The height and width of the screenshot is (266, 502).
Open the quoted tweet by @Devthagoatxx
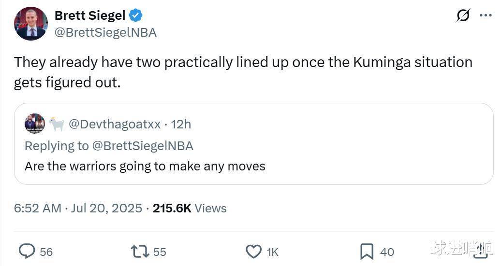click(253, 144)
